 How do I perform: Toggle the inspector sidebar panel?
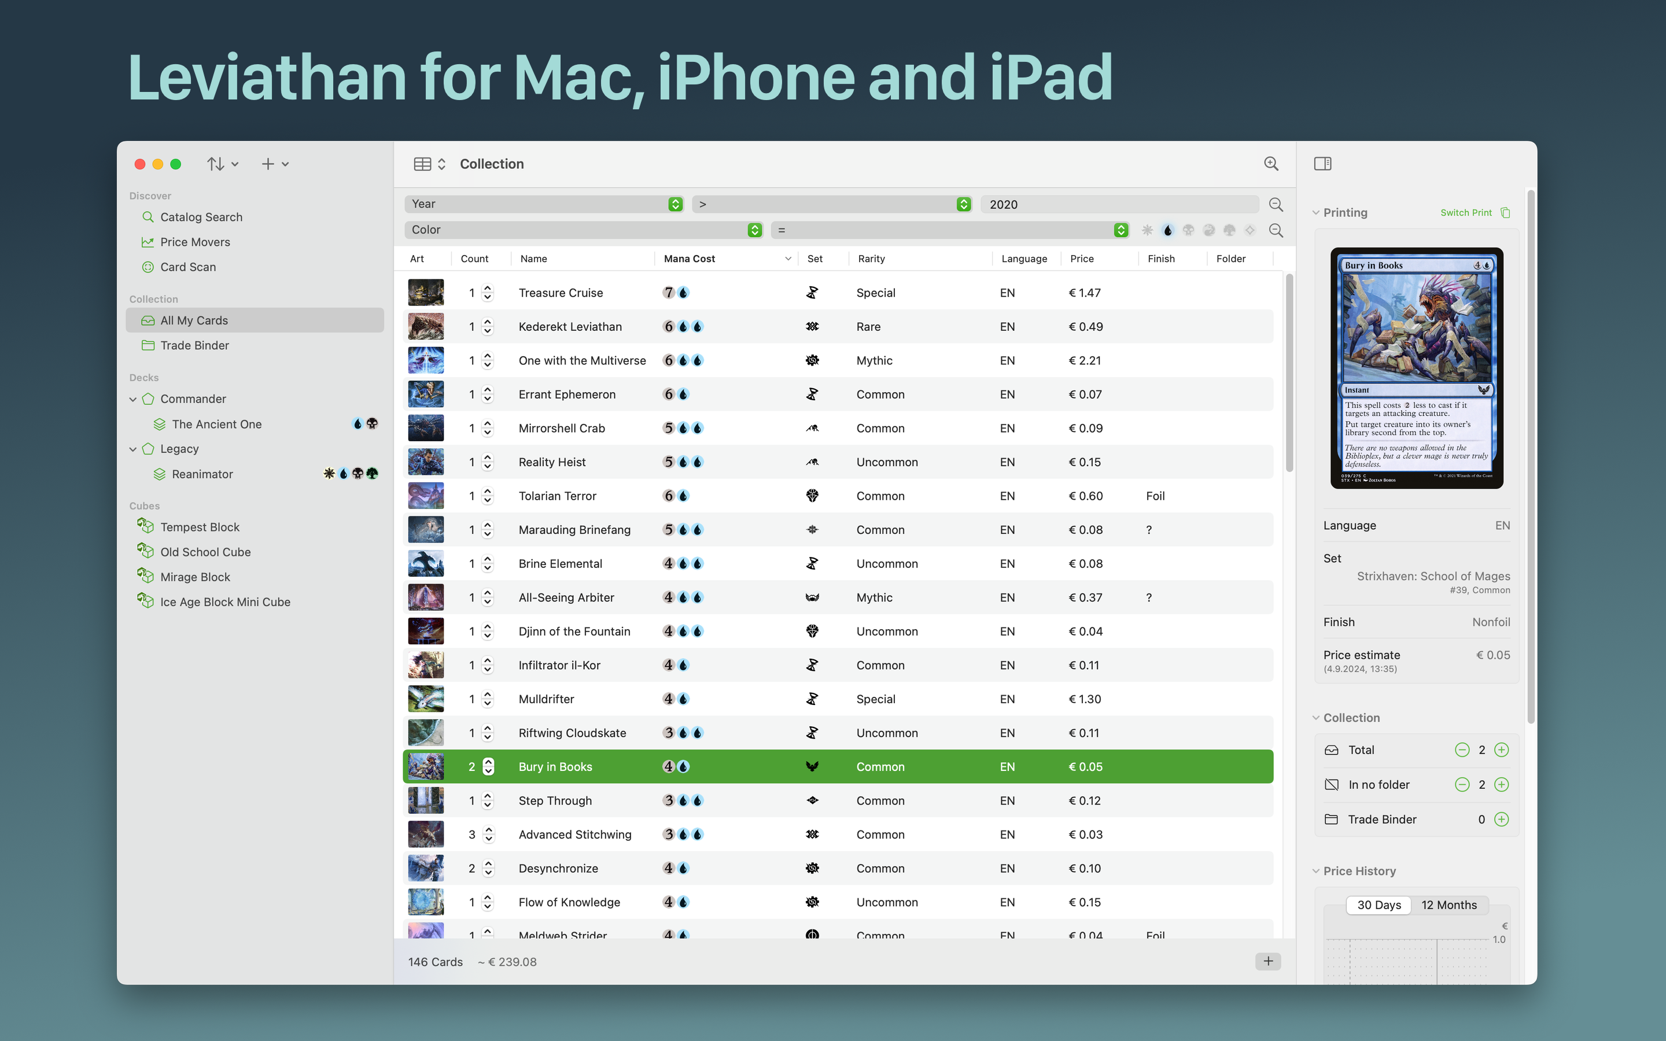(x=1322, y=164)
